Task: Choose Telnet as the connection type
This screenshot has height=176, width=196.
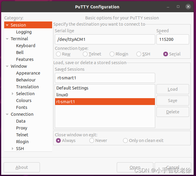Action: tap(85, 54)
